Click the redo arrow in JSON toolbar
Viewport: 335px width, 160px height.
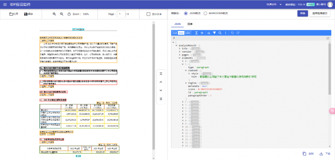coord(238,33)
